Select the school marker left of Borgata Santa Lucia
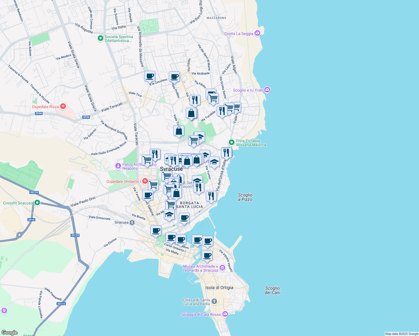Image resolution: width=419 pixels, height=336 pixels. coord(169,215)
